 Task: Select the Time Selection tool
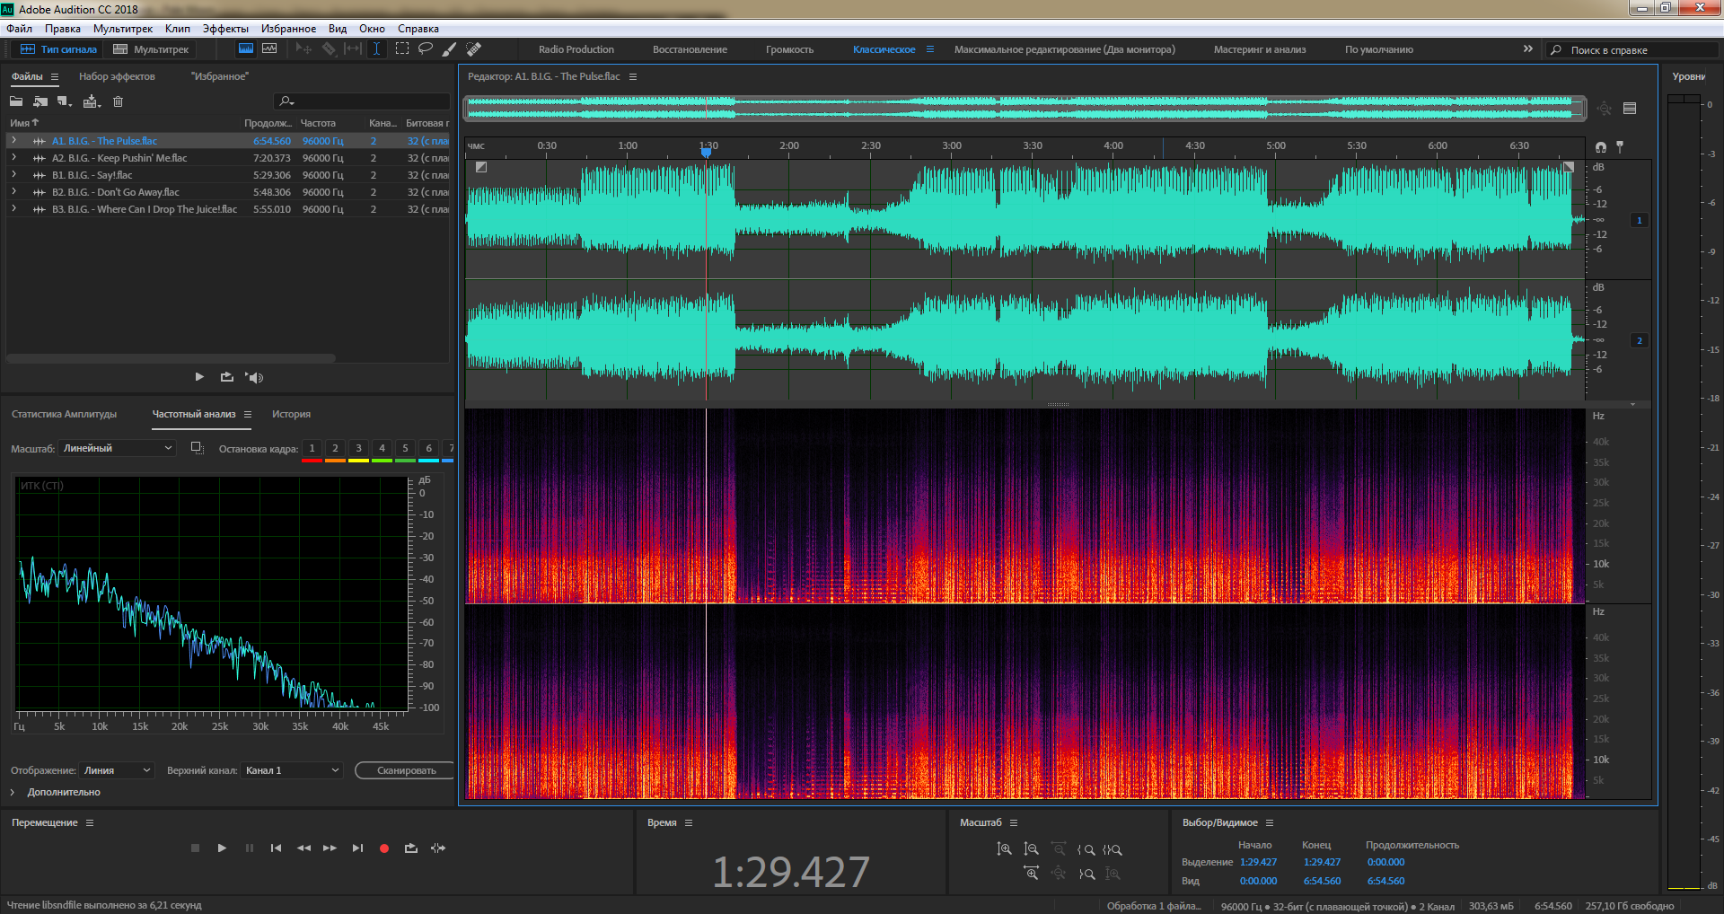click(x=376, y=48)
